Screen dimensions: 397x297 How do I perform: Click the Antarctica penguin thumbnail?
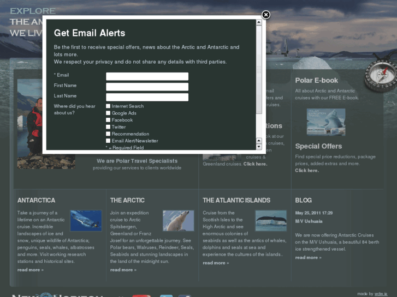click(x=86, y=220)
